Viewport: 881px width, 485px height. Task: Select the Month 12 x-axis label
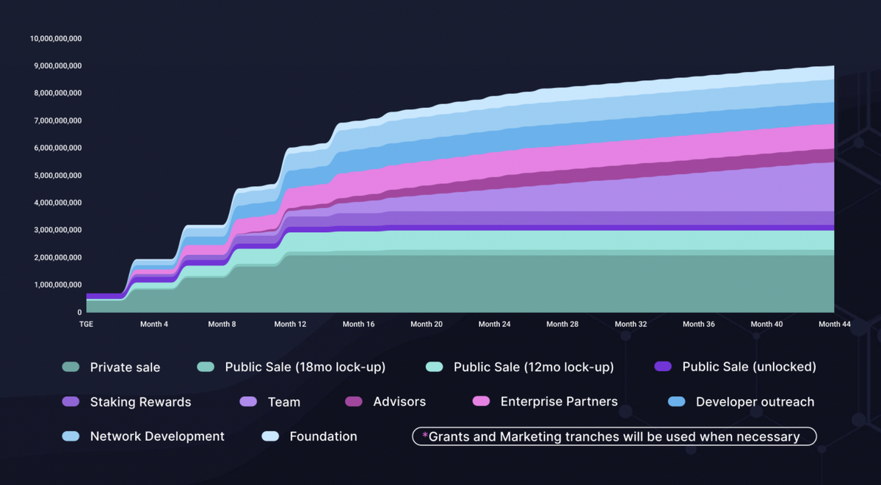[290, 324]
